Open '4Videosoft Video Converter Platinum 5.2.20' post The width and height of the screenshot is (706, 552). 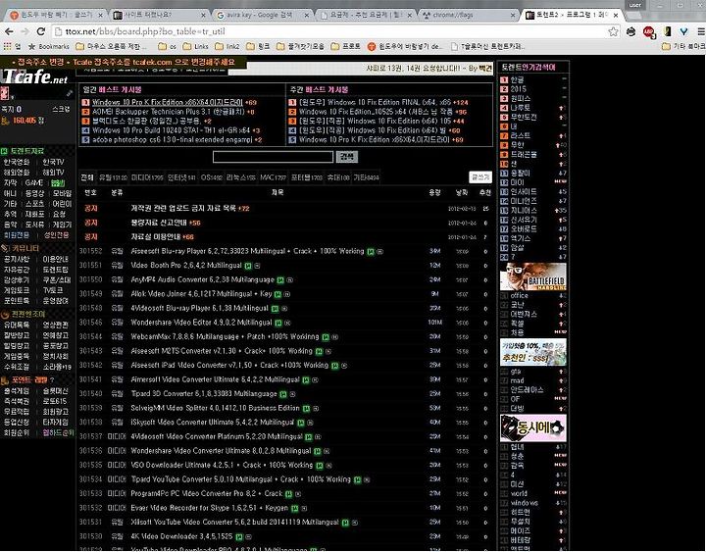[x=216, y=436]
